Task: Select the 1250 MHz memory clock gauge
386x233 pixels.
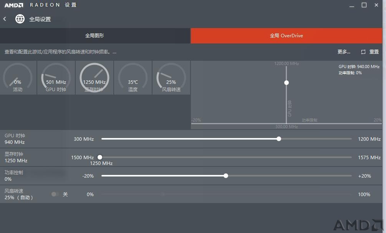Action: [x=94, y=78]
